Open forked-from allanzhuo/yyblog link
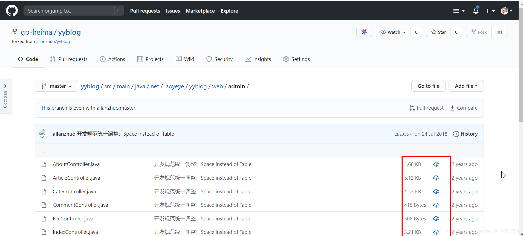 click(x=53, y=42)
